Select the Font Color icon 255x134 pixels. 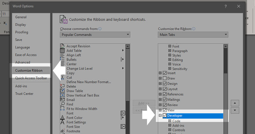tap(62, 118)
